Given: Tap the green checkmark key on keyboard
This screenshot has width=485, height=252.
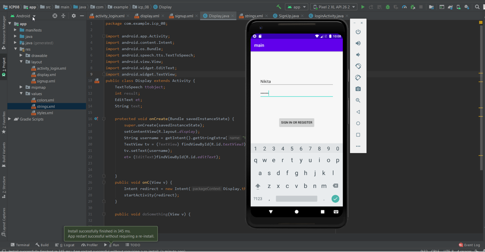Looking at the screenshot, I should click(x=335, y=199).
